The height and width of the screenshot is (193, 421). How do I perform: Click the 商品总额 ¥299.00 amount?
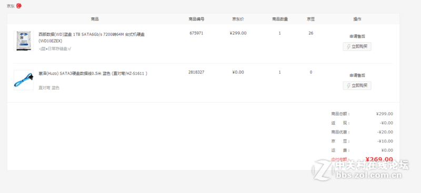pos(385,114)
